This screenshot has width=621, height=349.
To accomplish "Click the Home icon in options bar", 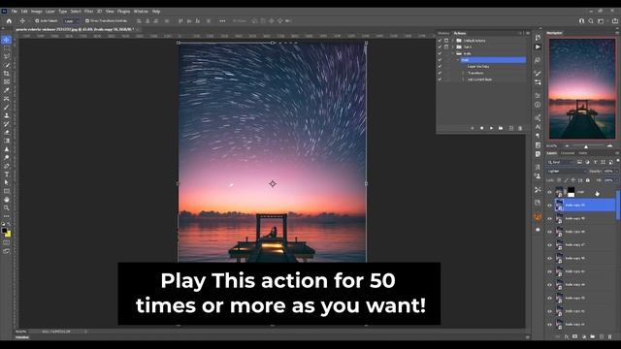I will (9, 21).
